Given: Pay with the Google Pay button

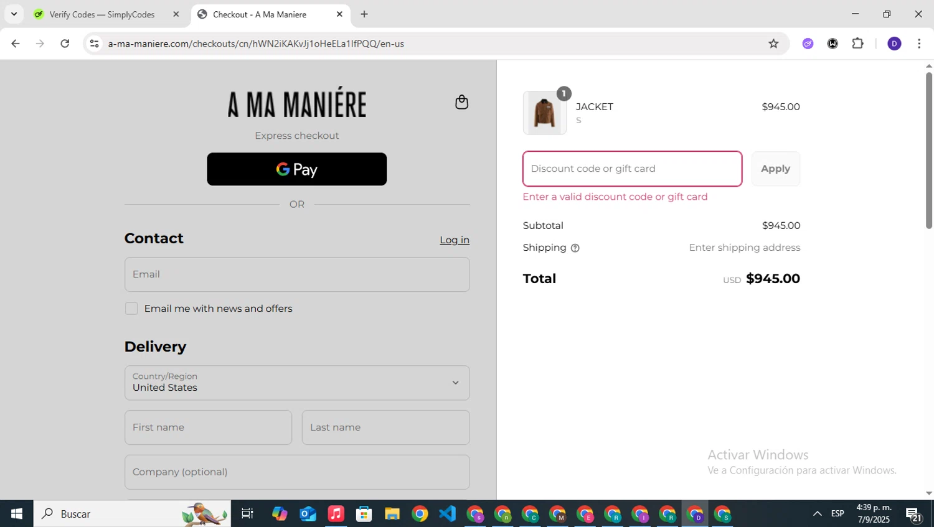Looking at the screenshot, I should tap(297, 169).
